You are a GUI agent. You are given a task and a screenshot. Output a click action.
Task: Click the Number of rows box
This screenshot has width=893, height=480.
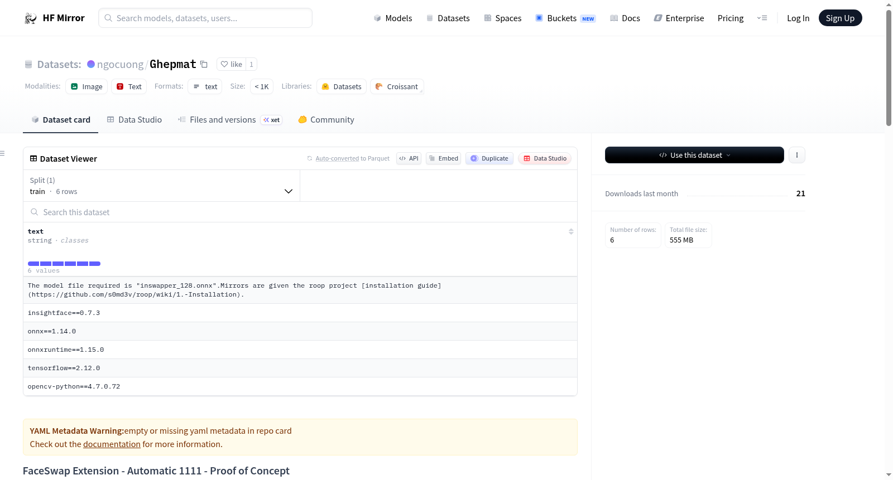[633, 235]
